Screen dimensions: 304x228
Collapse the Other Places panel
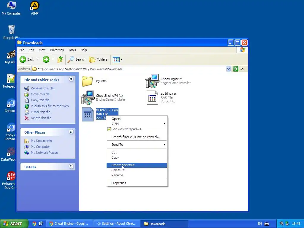(71, 132)
